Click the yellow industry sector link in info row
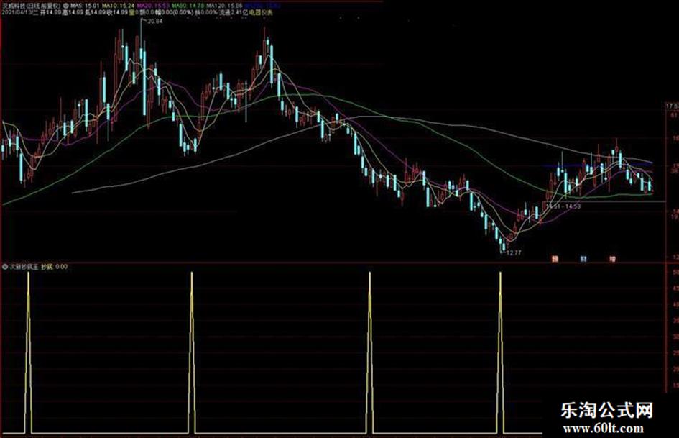679x438 pixels. 261,13
